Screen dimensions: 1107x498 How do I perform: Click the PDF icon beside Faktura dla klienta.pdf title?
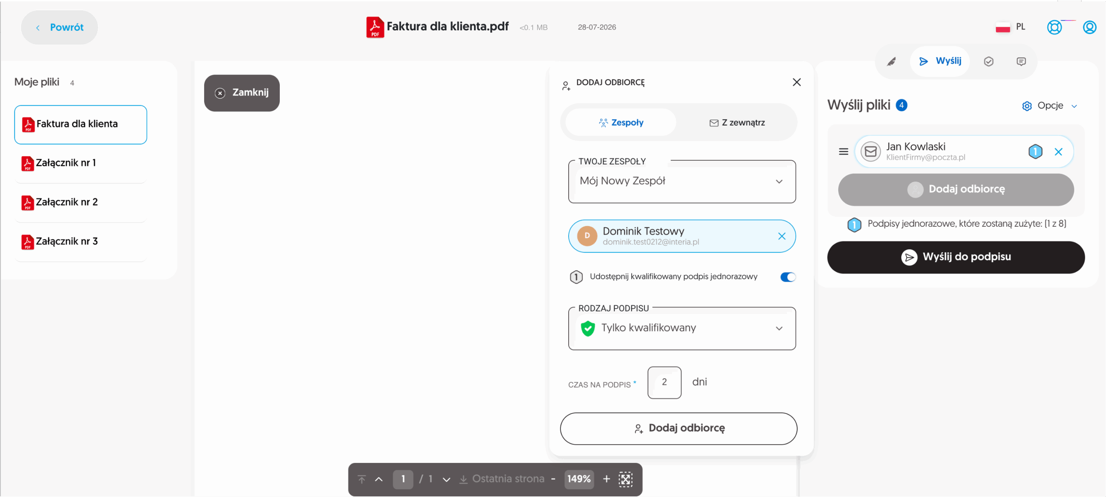375,27
